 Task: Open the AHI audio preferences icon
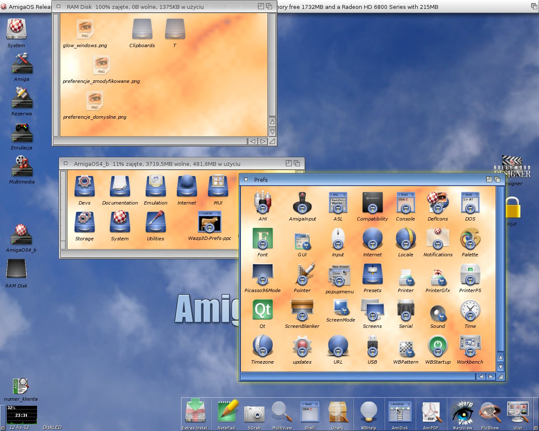(262, 203)
